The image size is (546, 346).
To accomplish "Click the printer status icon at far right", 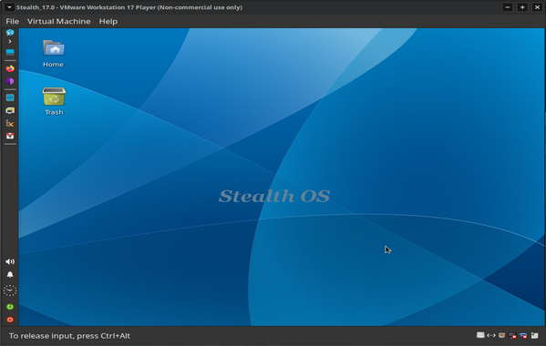I will [x=534, y=335].
